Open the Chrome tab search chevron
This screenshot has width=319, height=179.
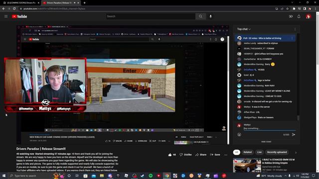coord(292,2)
